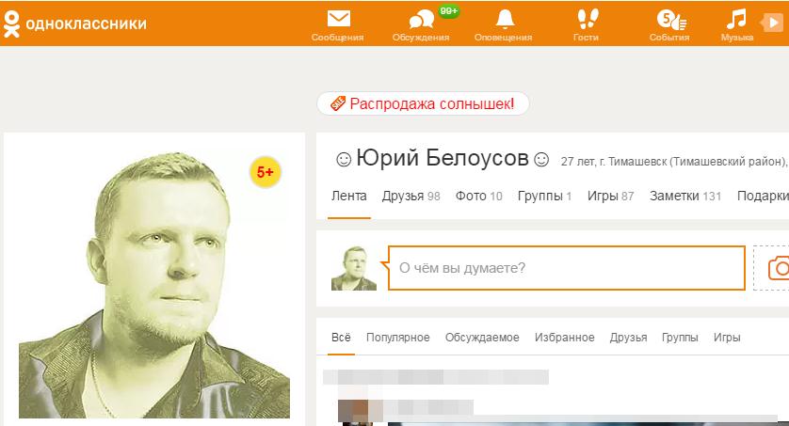Open Гости footprints icon
The height and width of the screenshot is (426, 789).
click(x=586, y=20)
